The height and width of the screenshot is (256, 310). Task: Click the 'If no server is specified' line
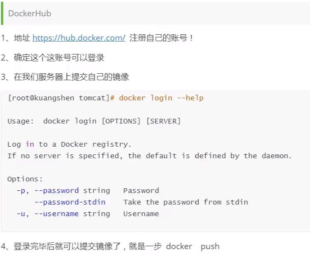(x=149, y=156)
